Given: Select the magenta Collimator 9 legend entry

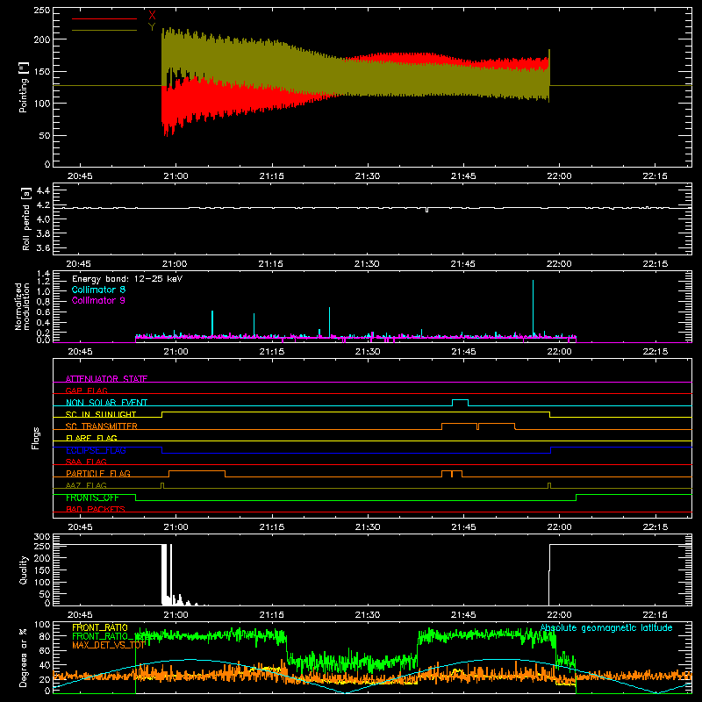Looking at the screenshot, I should 98,300.
